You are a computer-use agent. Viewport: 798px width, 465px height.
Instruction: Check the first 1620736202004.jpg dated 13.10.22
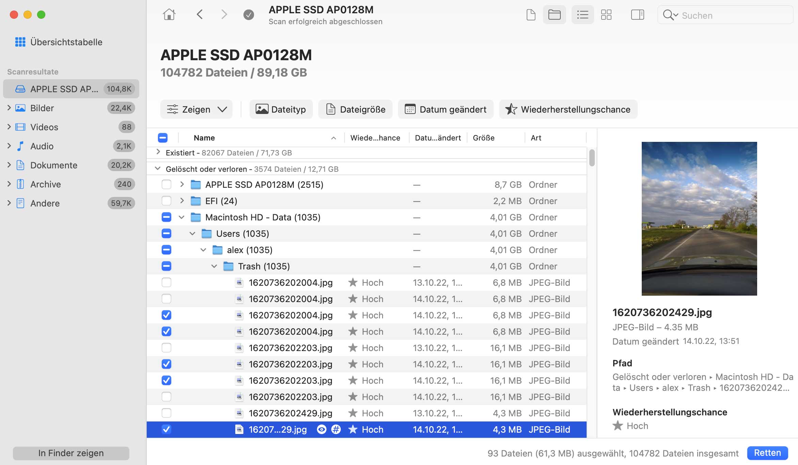click(166, 283)
